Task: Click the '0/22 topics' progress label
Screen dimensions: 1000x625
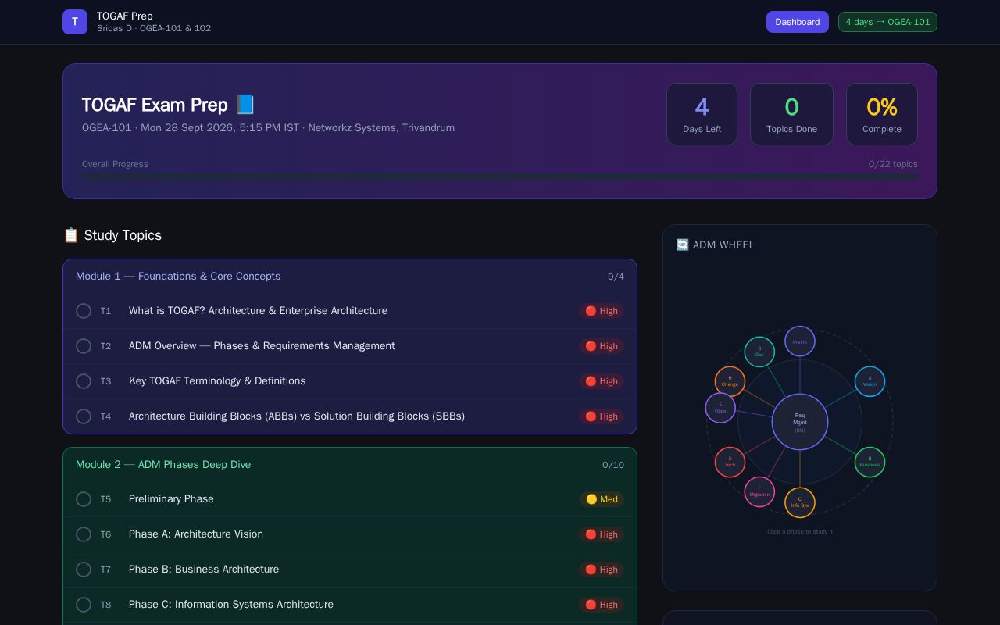Action: (893, 164)
